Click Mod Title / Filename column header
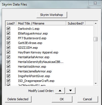Viewport: 102px width, 105px height. tap(41, 23)
